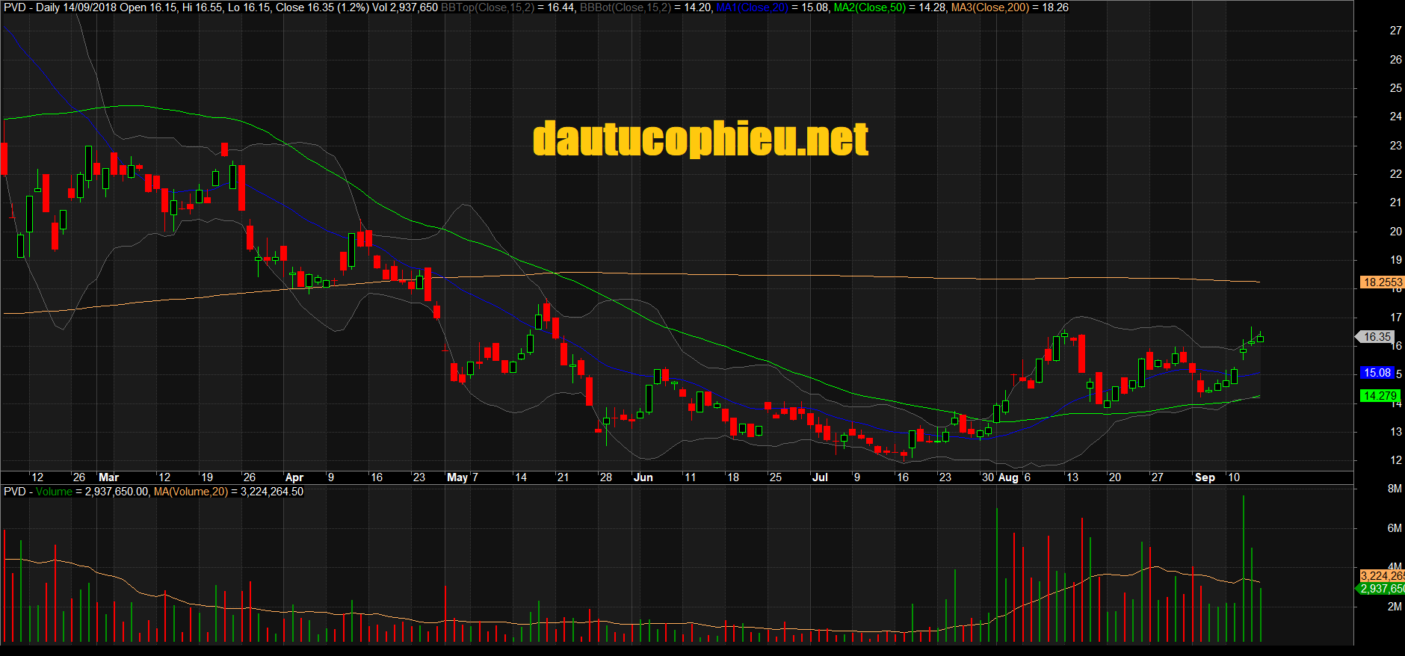Click the blue 15.08 price tag

[x=1377, y=373]
